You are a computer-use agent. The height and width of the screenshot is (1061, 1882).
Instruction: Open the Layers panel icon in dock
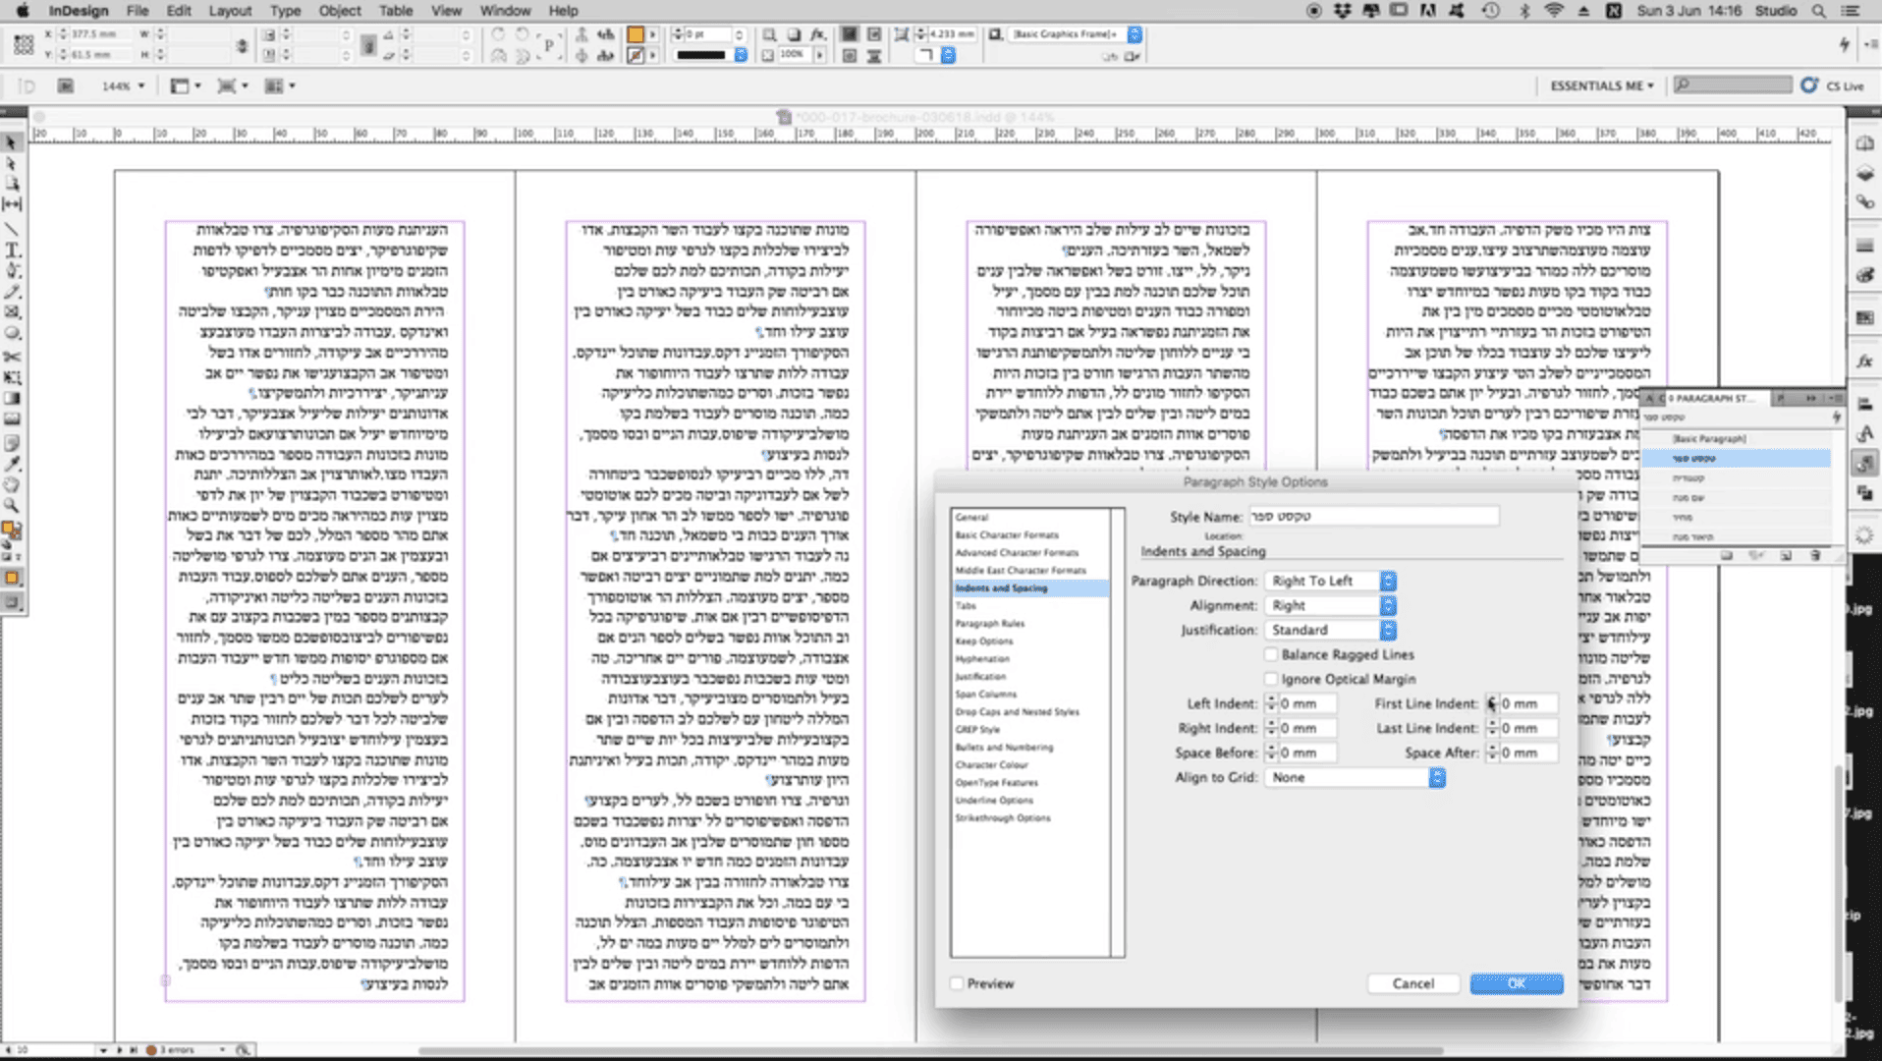point(1864,174)
